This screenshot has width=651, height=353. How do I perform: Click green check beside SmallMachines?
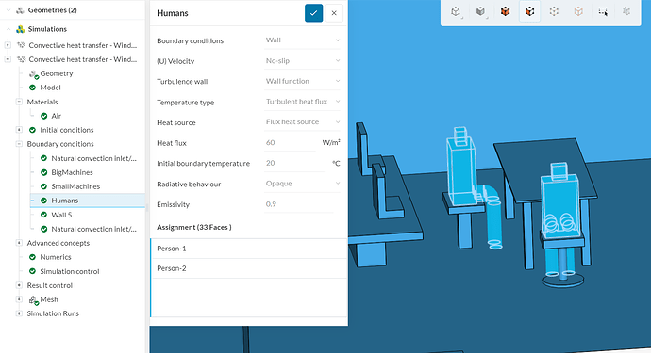[x=43, y=186]
